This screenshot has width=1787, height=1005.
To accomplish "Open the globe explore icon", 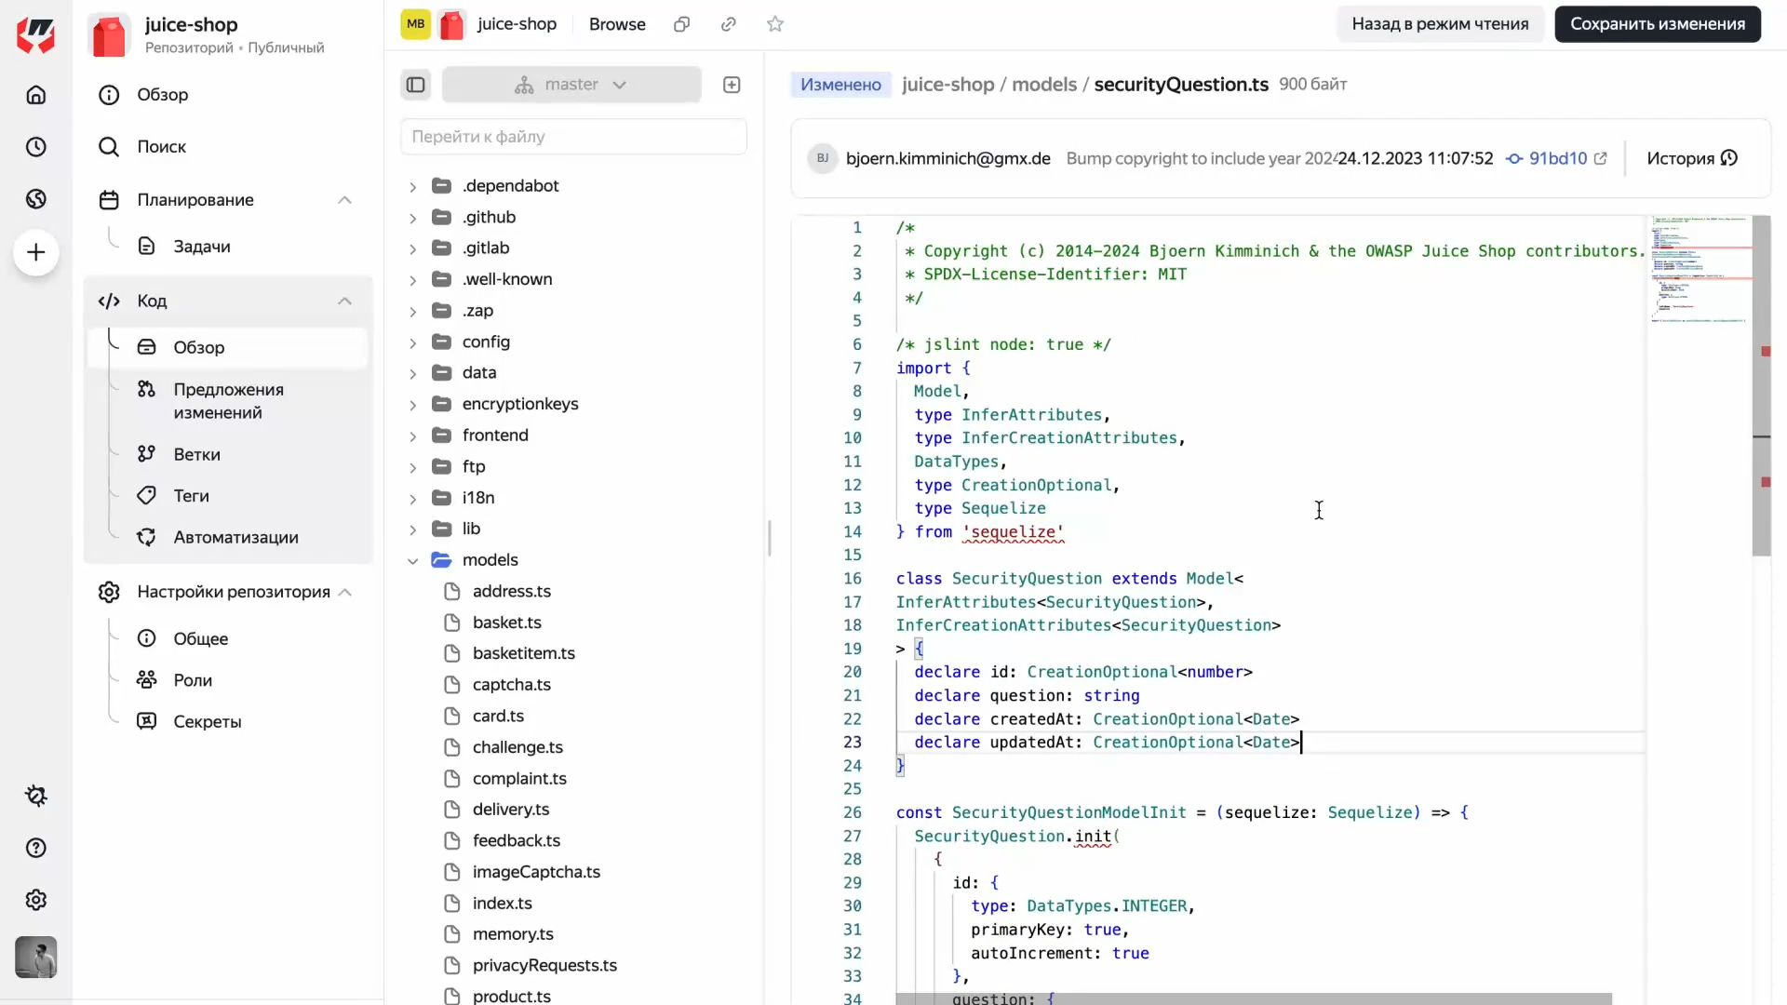I will tap(35, 199).
